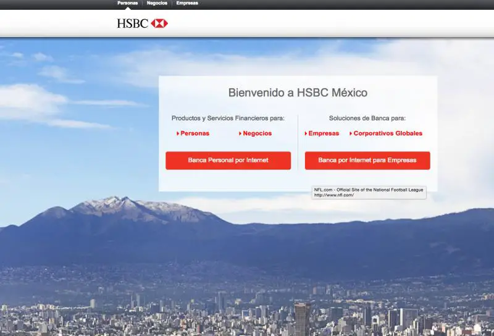Screen dimensions: 494x336
Task: Open Corporativos Globales link
Action: click(386, 133)
